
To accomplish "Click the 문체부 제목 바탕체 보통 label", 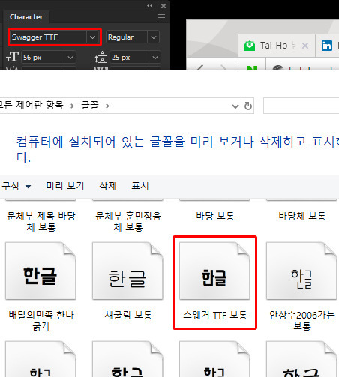I will (x=41, y=221).
